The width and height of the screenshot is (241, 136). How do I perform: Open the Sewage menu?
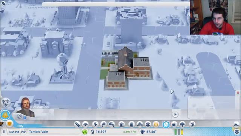[112, 124]
